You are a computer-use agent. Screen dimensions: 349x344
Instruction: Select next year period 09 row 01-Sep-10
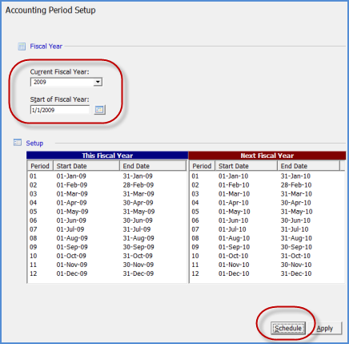(267, 247)
